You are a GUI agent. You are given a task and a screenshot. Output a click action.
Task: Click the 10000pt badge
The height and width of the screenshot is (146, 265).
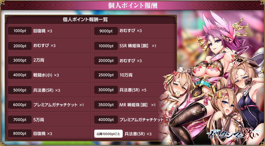tap(106, 46)
